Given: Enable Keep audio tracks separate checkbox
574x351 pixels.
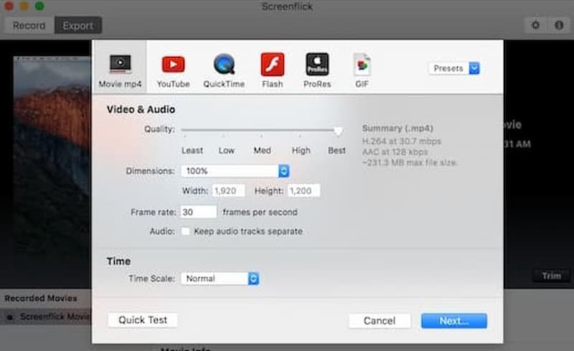Looking at the screenshot, I should (186, 232).
